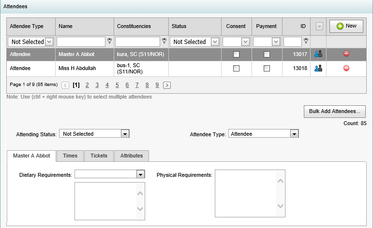Tick Payment checkbox for Master A Abbot
Screen dimensions: 373x228
[x=267, y=54]
